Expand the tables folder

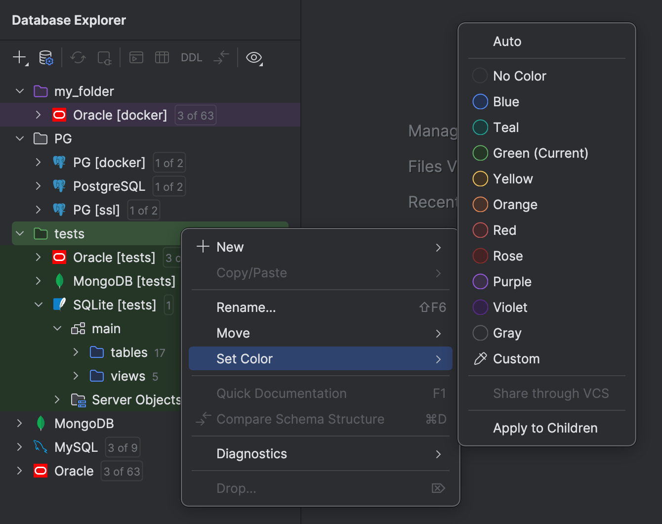(76, 352)
